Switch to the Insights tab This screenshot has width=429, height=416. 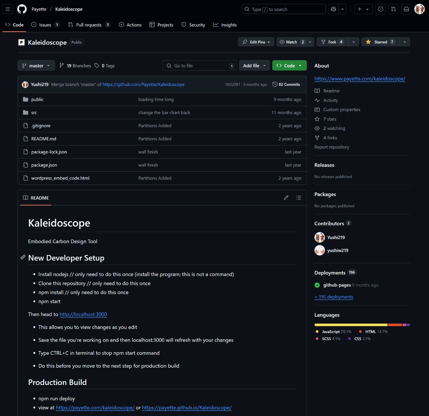click(225, 25)
